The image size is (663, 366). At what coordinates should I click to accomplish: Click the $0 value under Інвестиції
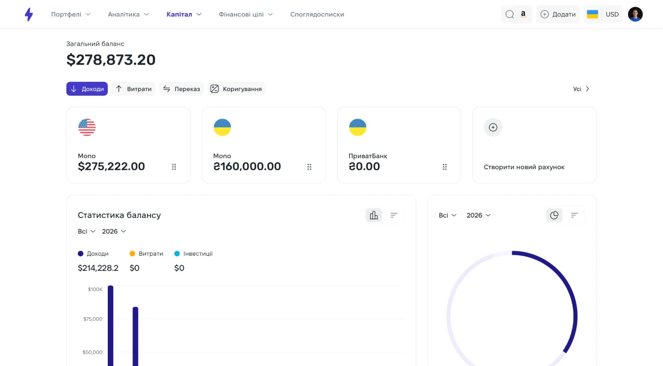pos(179,268)
